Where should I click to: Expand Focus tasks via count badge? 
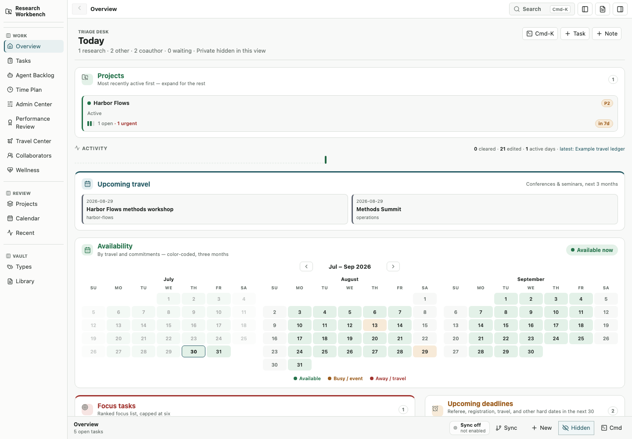point(403,410)
